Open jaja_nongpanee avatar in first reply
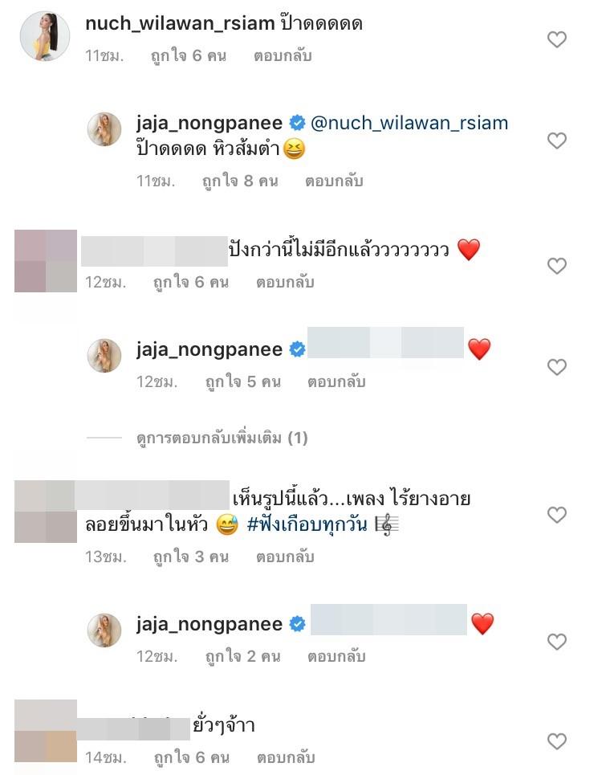602x775 pixels. [x=104, y=129]
